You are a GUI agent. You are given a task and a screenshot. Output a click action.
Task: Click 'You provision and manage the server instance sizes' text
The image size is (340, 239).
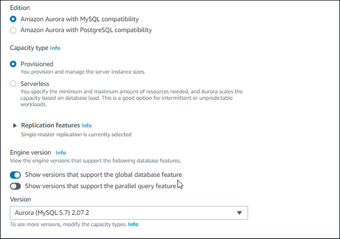[x=83, y=72]
